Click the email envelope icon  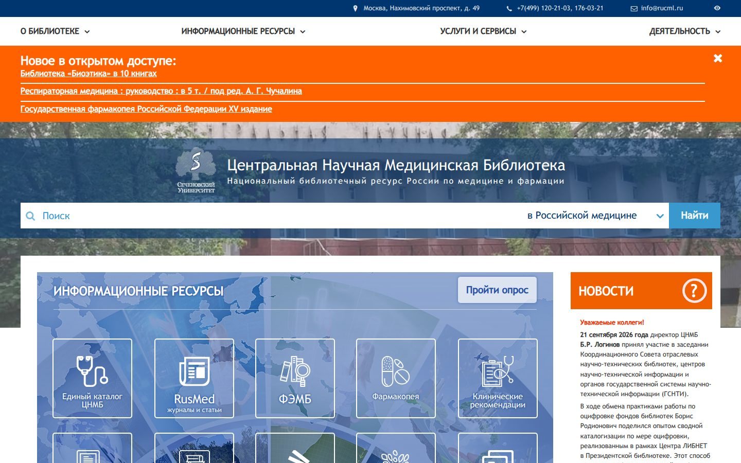634,8
